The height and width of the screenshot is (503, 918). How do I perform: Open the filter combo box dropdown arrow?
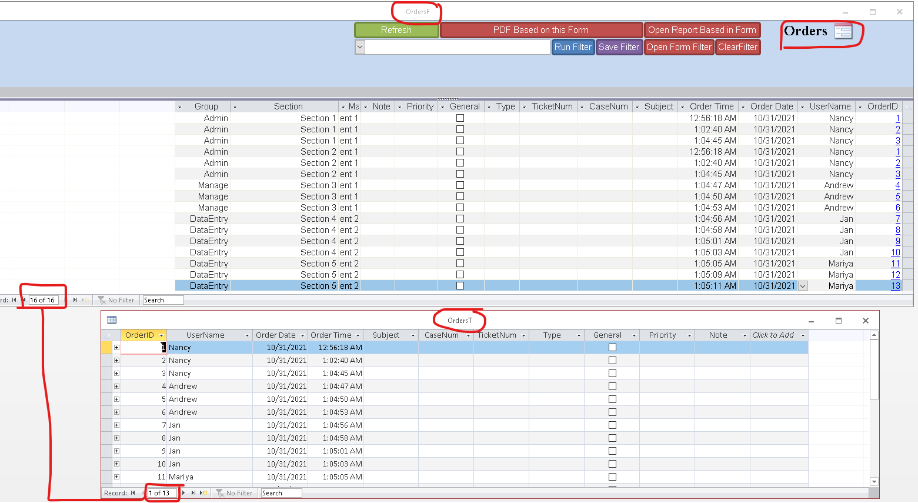pyautogui.click(x=360, y=47)
